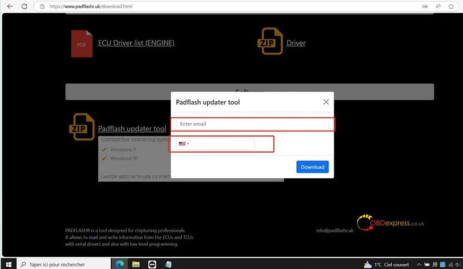Click the taskbar search box
This screenshot has height=269, width=463.
(x=63, y=264)
